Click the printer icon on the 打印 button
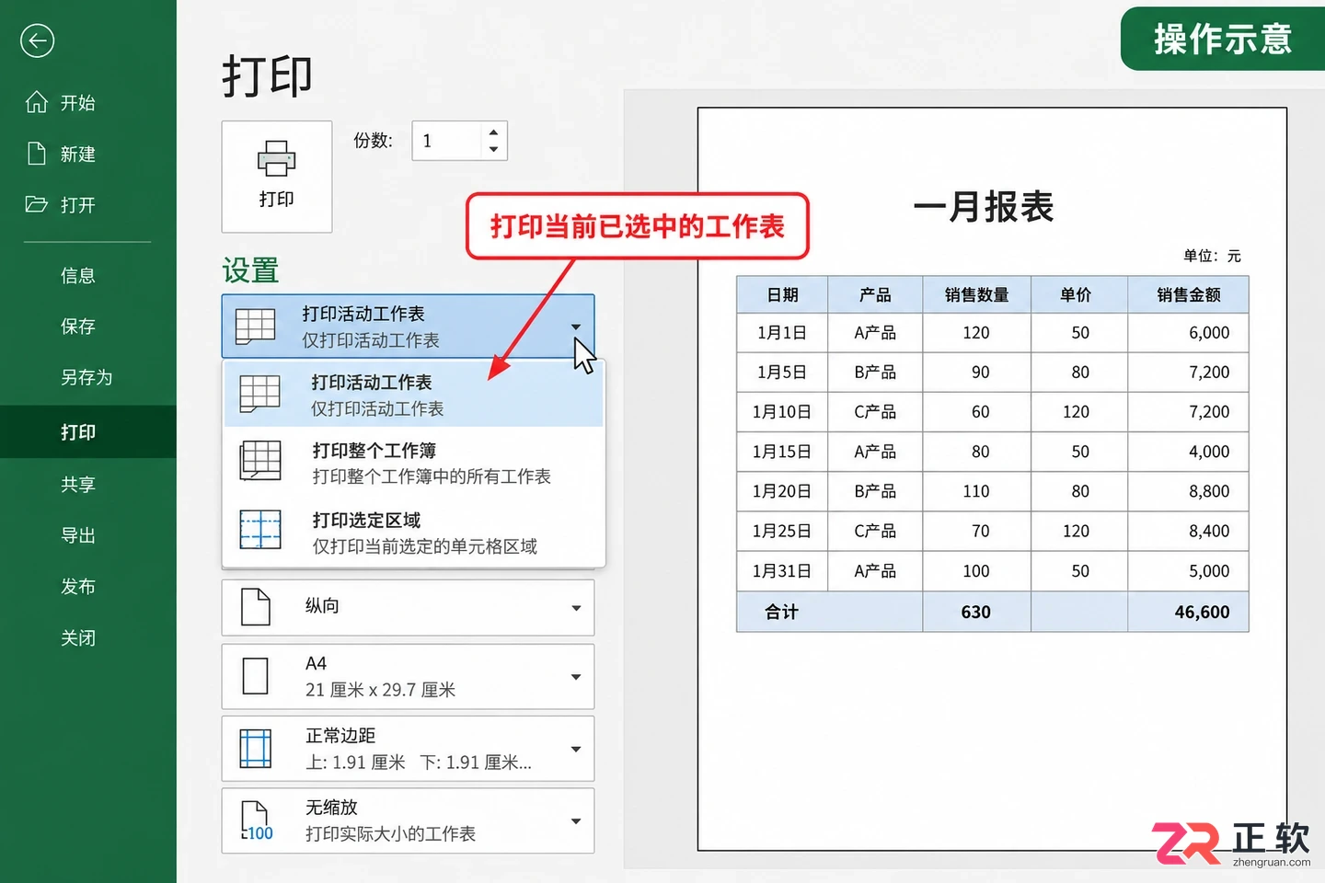This screenshot has height=883, width=1325. 276,158
